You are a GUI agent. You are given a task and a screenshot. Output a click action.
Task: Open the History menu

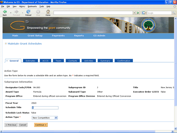pos(22,6)
